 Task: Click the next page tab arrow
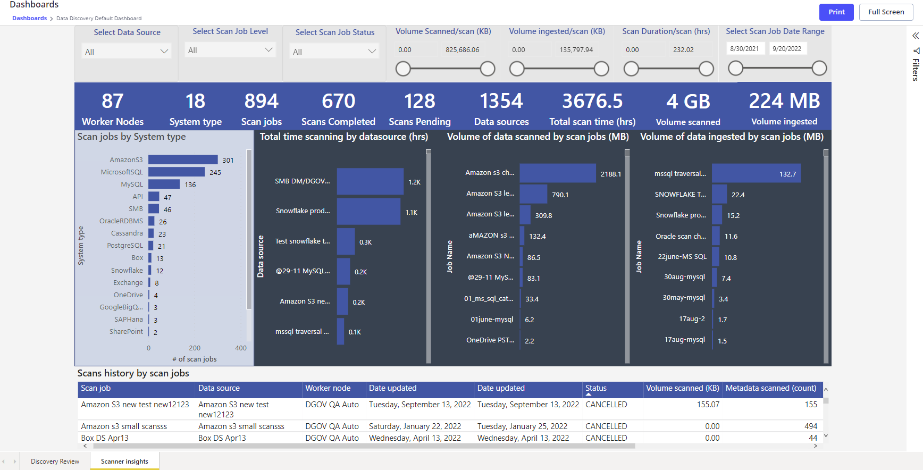click(14, 461)
